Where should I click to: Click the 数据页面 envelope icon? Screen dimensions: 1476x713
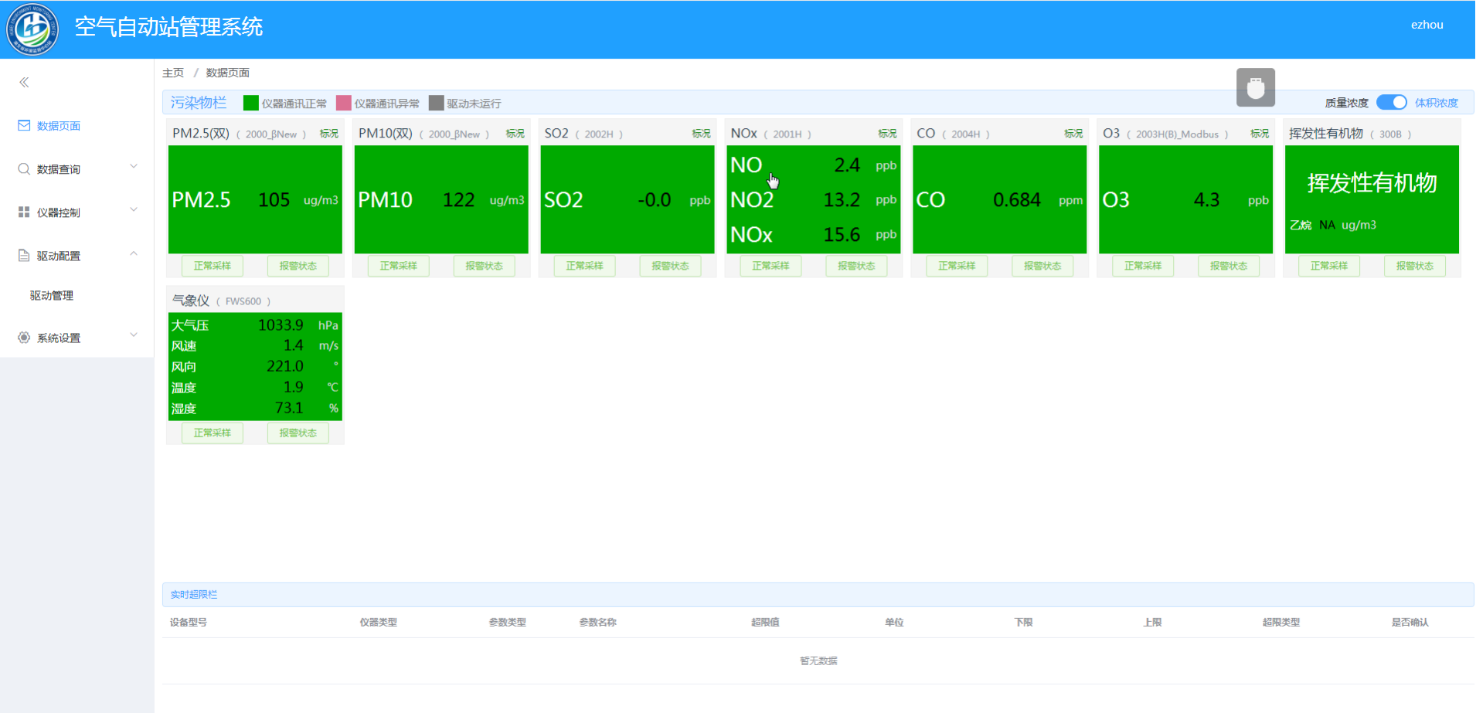[x=24, y=125]
